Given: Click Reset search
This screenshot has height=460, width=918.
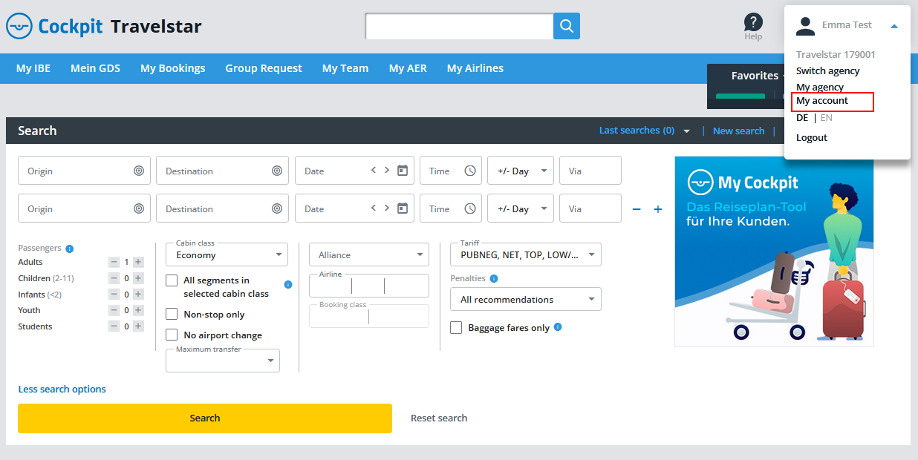Looking at the screenshot, I should click(x=439, y=418).
